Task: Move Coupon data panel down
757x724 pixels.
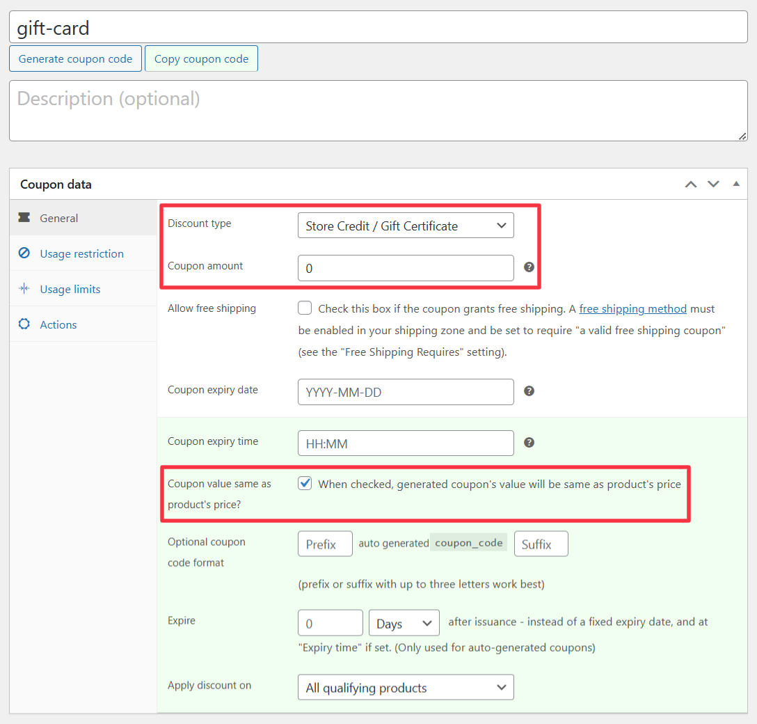Action: click(713, 184)
